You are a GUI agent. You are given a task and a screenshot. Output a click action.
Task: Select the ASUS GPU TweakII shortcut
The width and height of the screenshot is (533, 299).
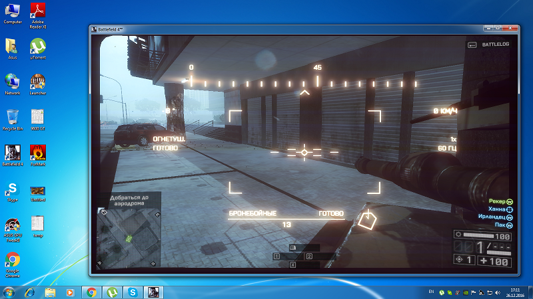click(x=13, y=230)
